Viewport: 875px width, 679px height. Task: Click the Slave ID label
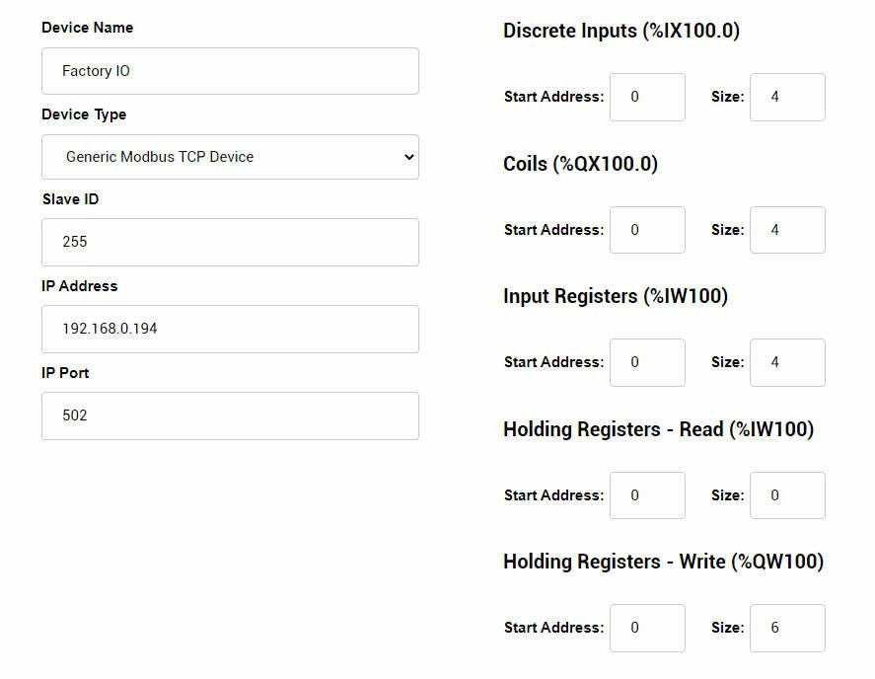(70, 199)
